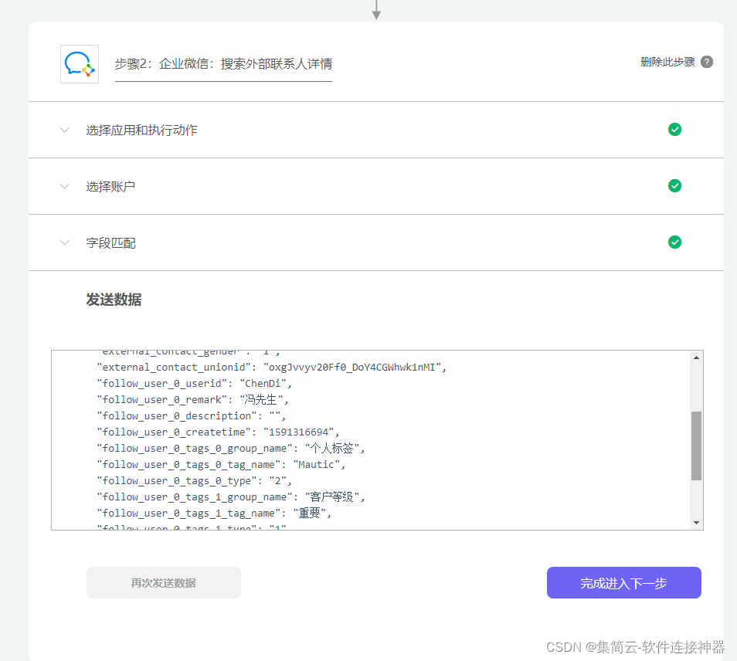
Task: Expand the 选择账户 chevron
Action: (64, 186)
